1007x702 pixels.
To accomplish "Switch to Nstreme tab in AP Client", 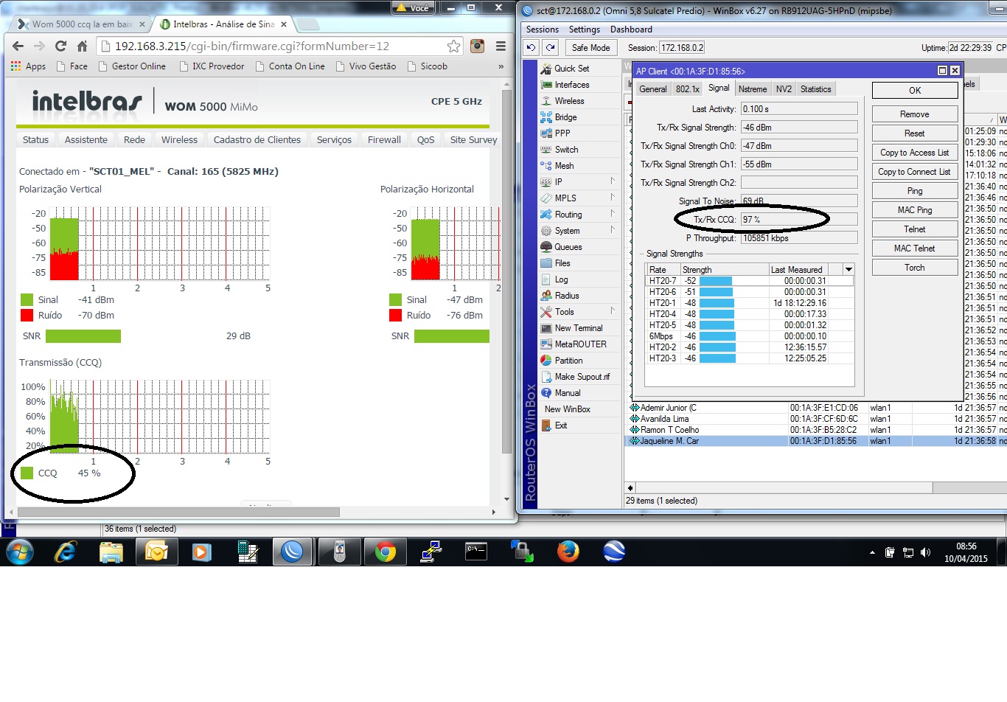I will [753, 89].
